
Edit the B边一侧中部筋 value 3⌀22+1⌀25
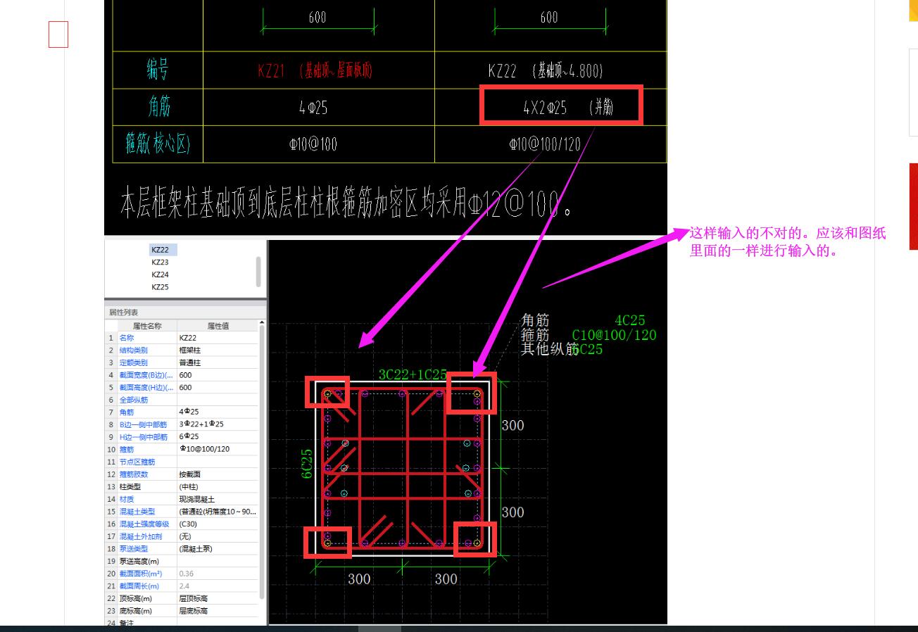(218, 424)
